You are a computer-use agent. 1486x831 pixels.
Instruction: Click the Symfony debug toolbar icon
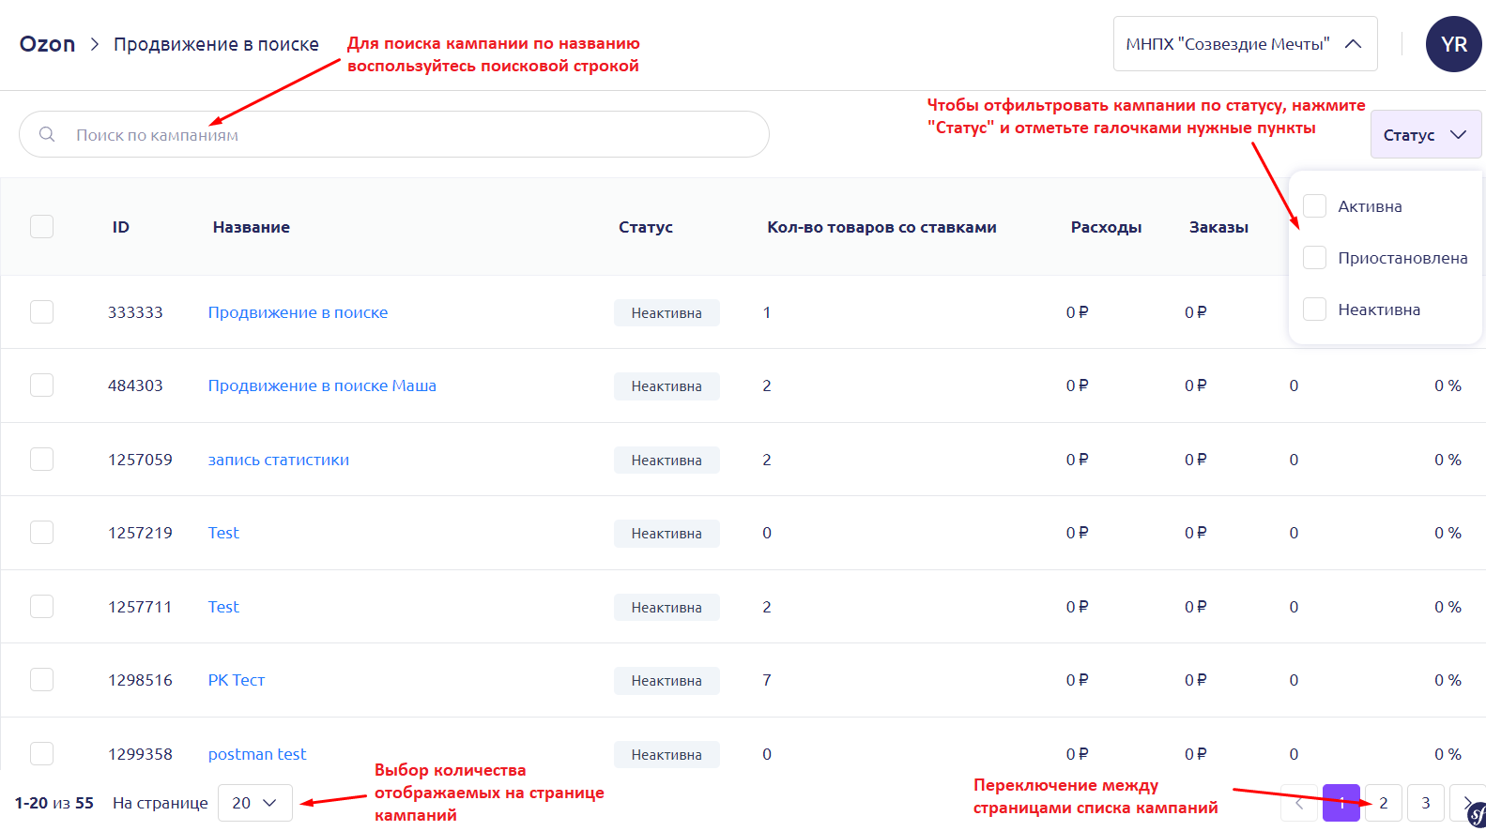point(1476,816)
